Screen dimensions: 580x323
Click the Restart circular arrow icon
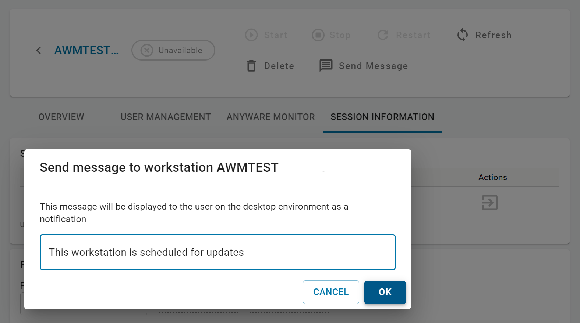click(383, 35)
